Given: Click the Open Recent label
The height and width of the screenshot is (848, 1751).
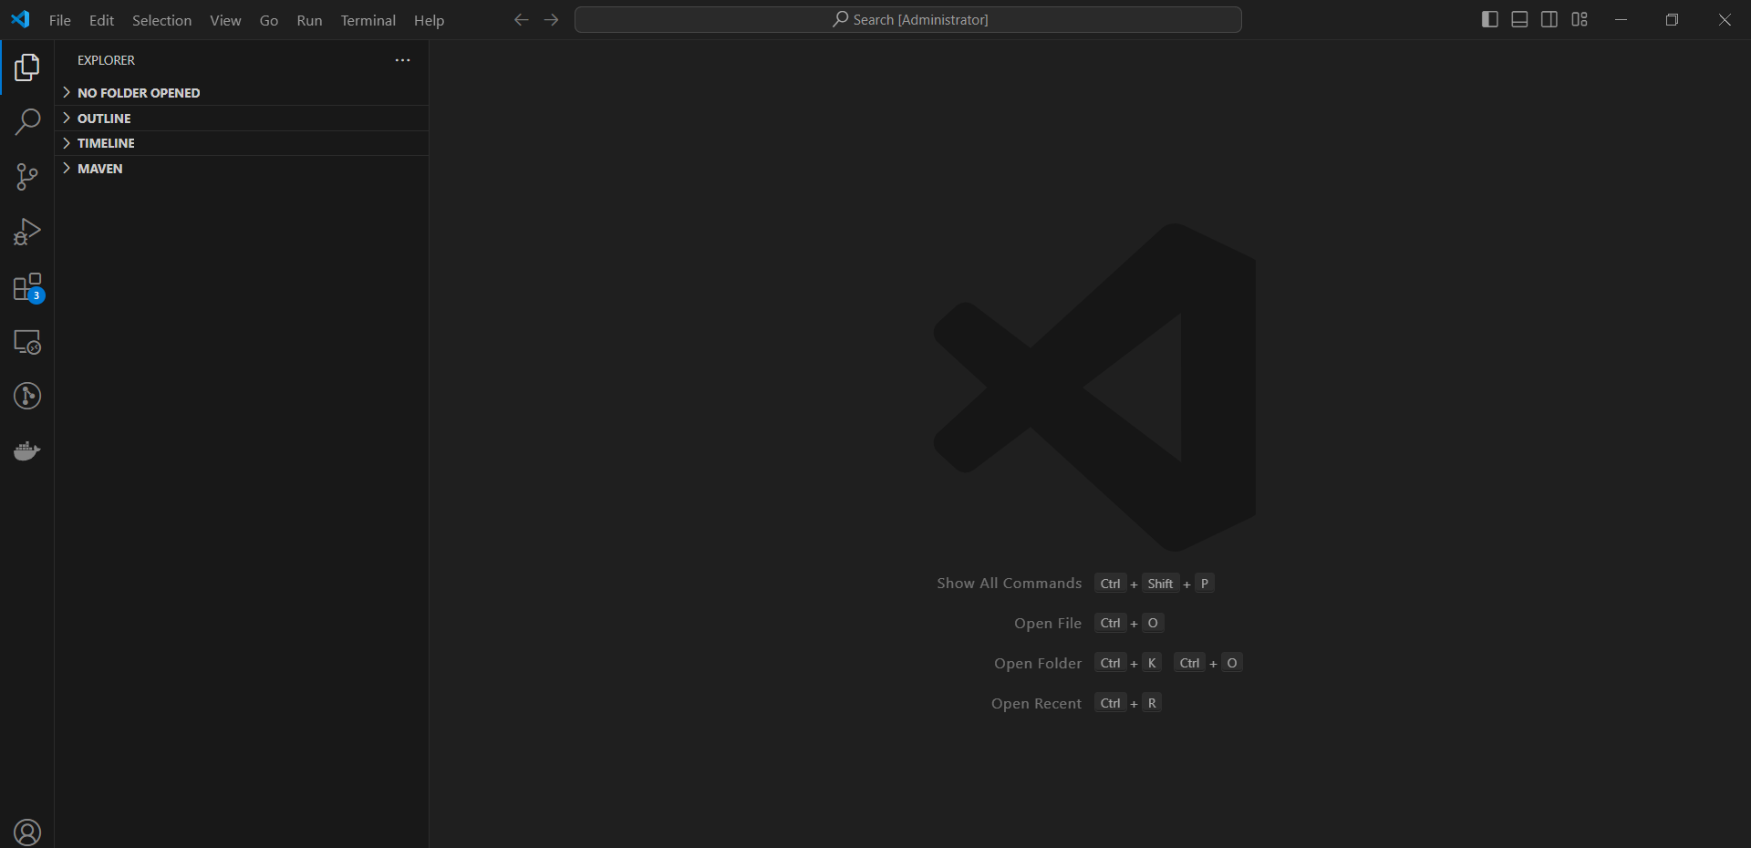Looking at the screenshot, I should point(1036,704).
